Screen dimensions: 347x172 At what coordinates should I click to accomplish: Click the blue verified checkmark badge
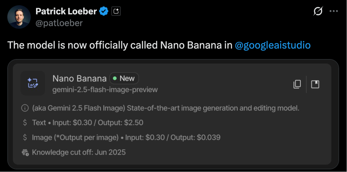pyautogui.click(x=103, y=12)
